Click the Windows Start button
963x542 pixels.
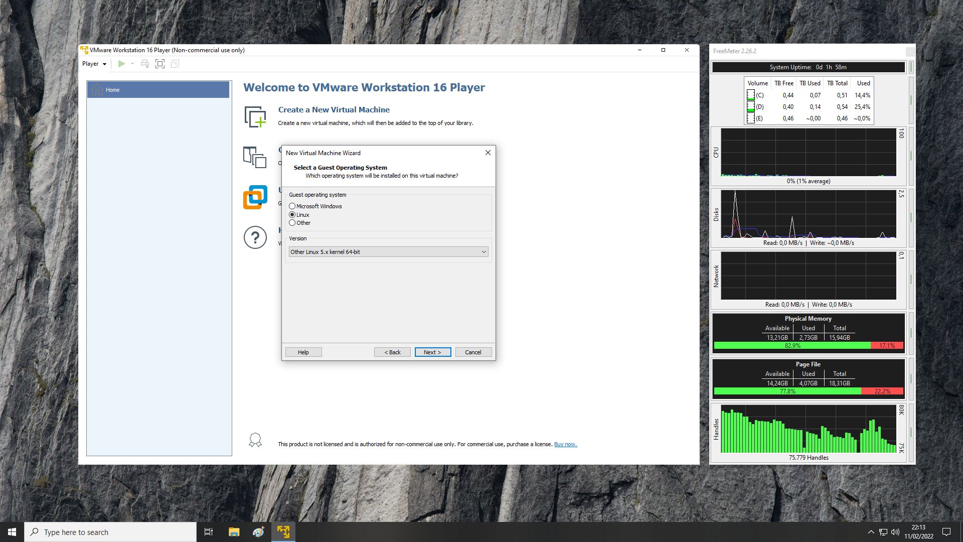click(x=12, y=532)
